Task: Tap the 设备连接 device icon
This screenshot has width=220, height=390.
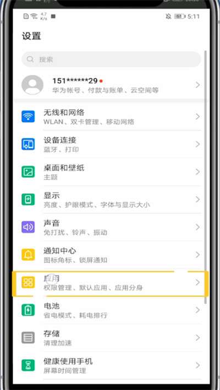Action: (x=28, y=144)
